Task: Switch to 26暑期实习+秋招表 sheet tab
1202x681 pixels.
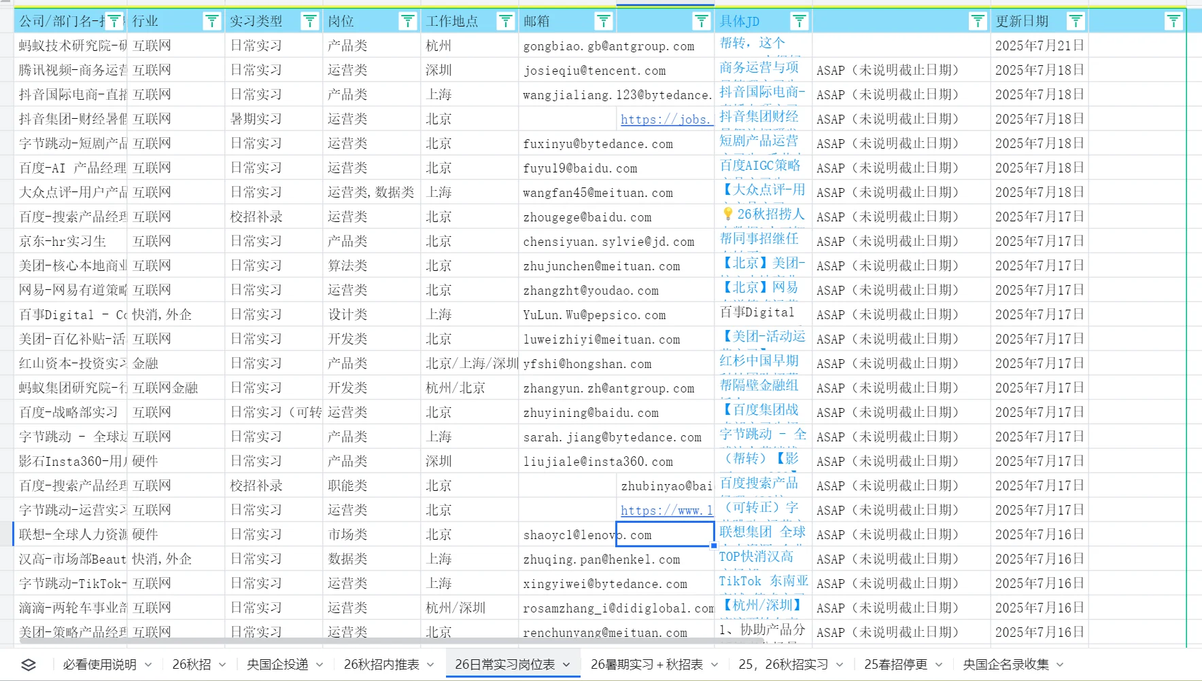Action: [647, 665]
